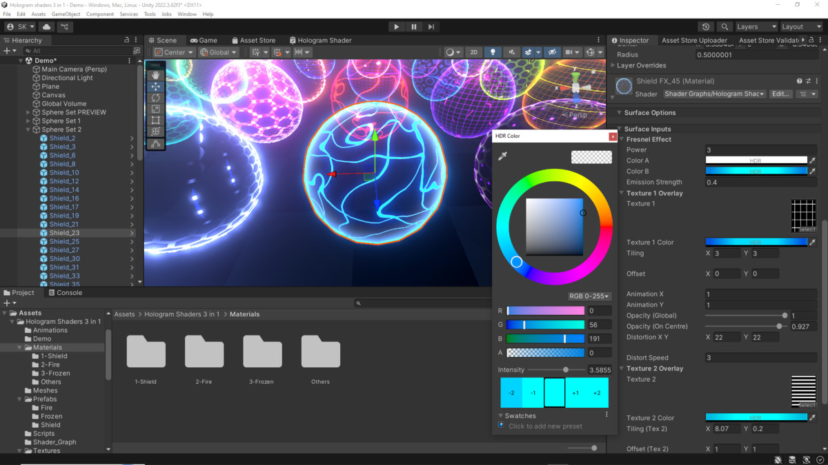Open the Window menu
The image size is (828, 465).
pyautogui.click(x=187, y=14)
